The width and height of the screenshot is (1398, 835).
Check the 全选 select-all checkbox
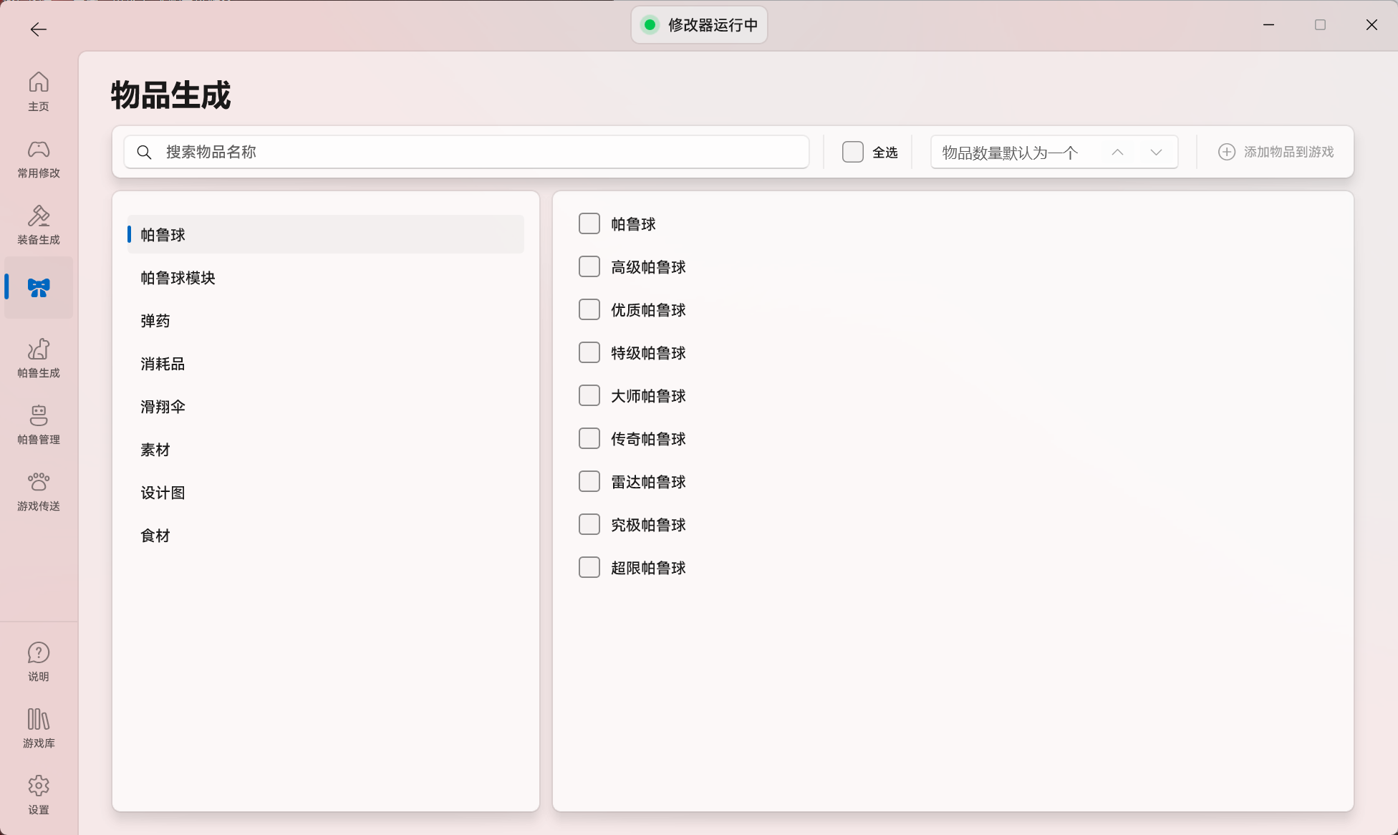click(852, 152)
